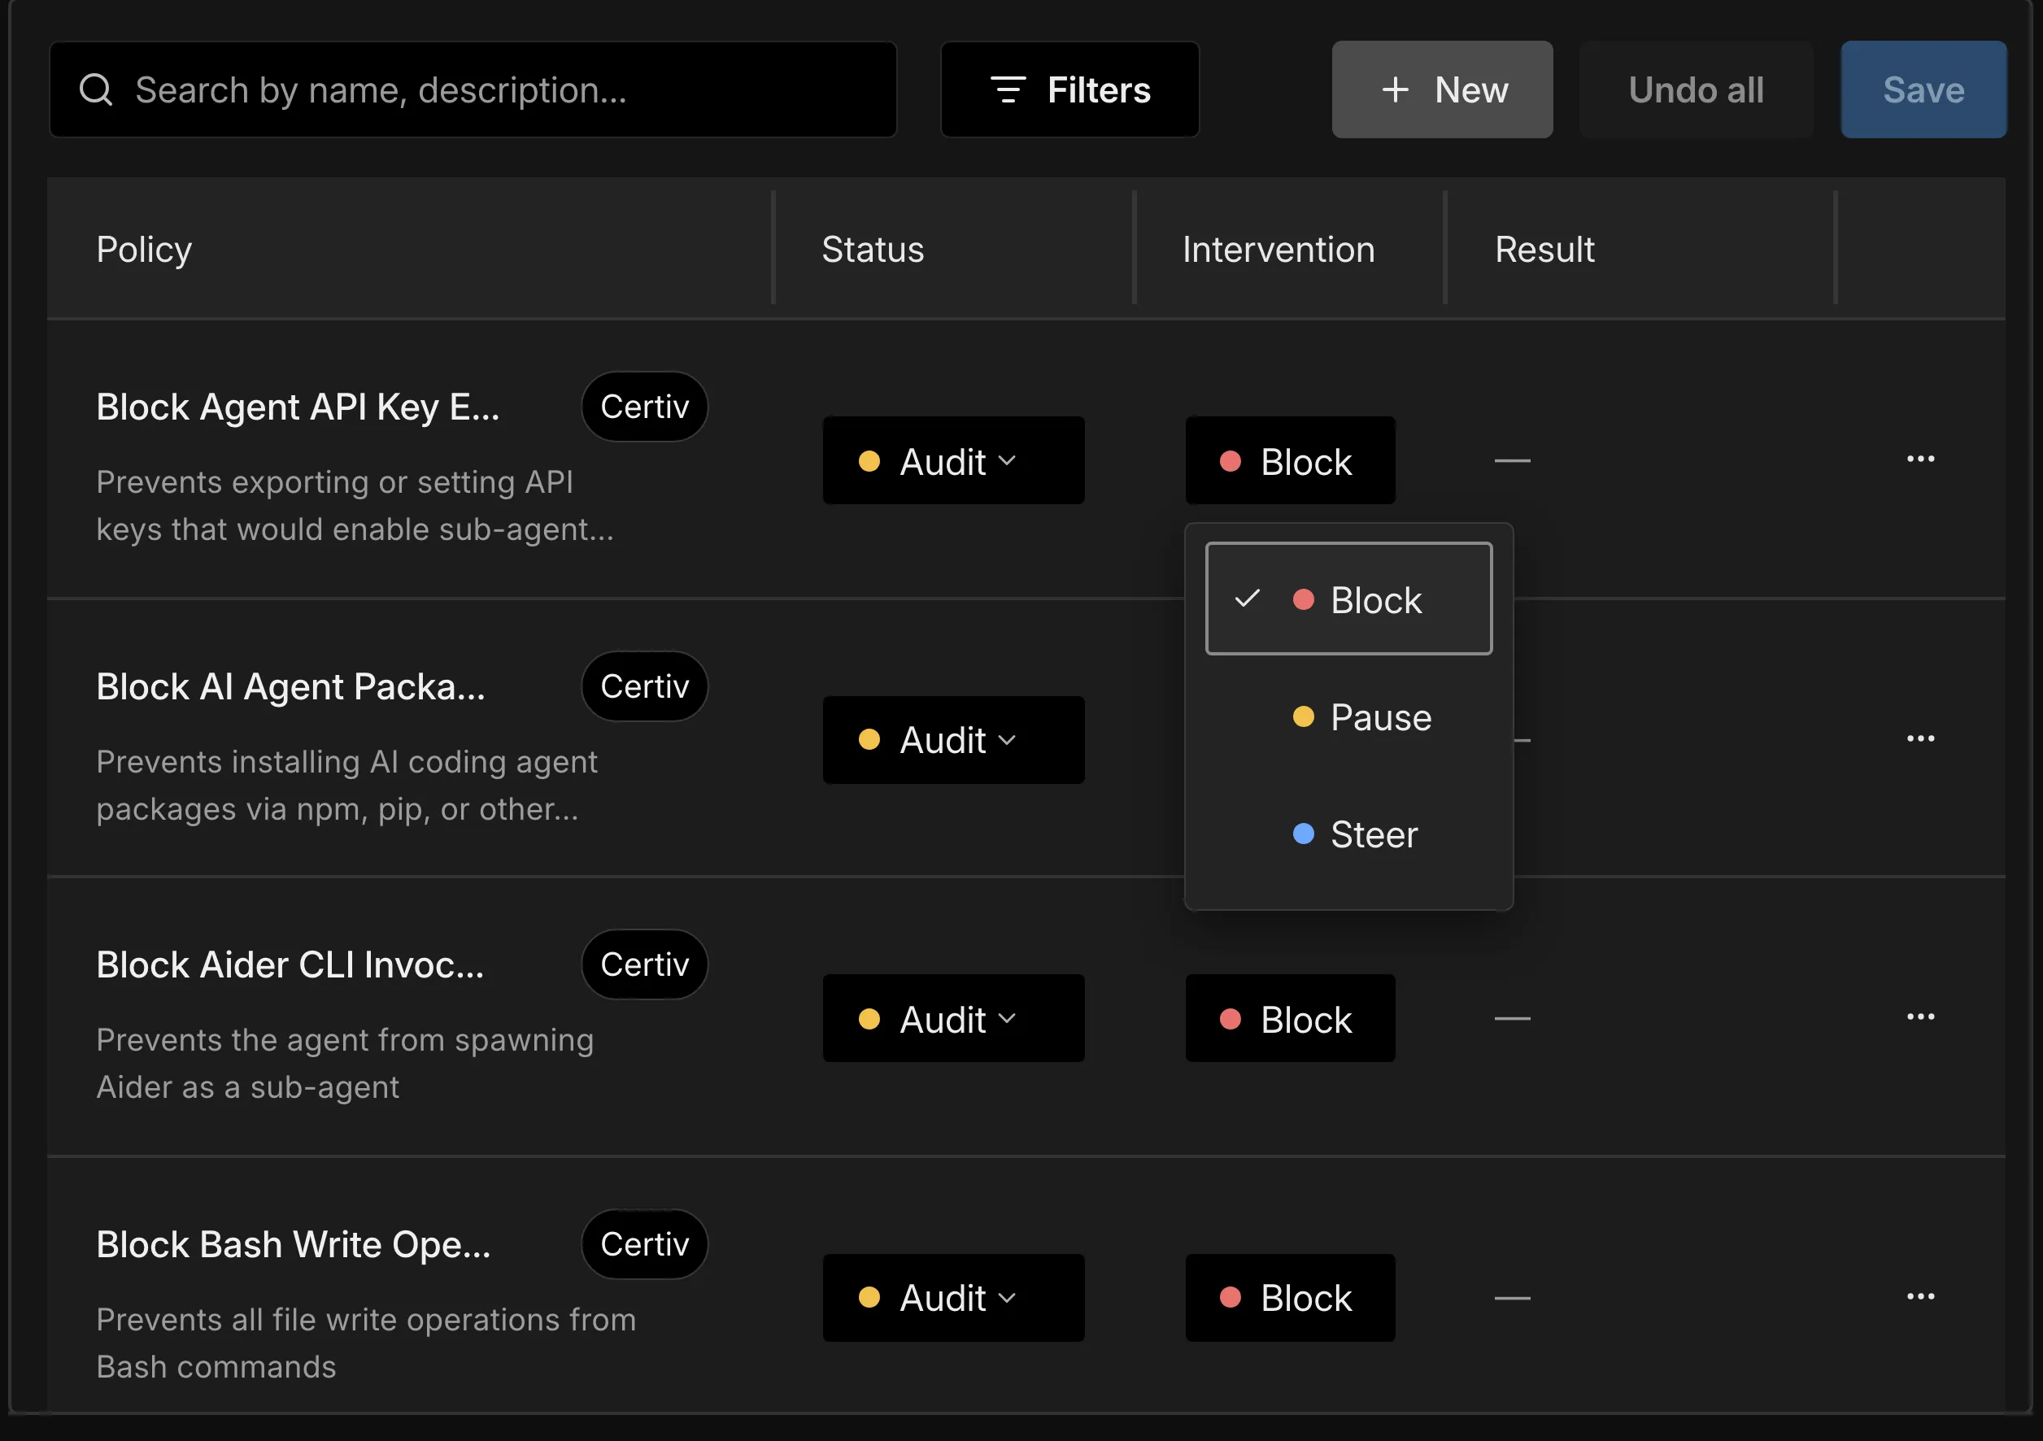2043x1441 pixels.
Task: Open more options for Block Aider CLI policy
Action: click(x=1920, y=1017)
